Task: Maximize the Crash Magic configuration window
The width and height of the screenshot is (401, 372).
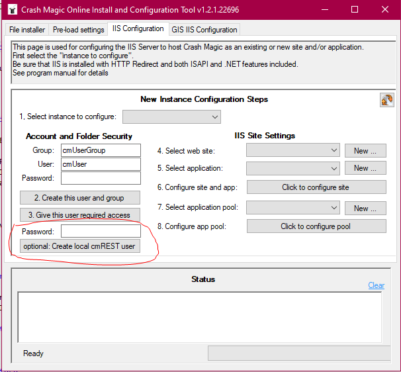Action: [355, 10]
